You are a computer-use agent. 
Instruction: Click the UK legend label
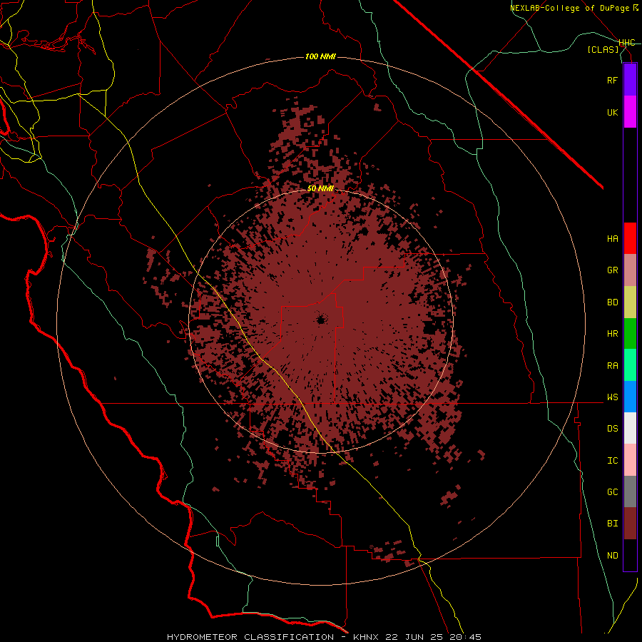click(x=612, y=112)
